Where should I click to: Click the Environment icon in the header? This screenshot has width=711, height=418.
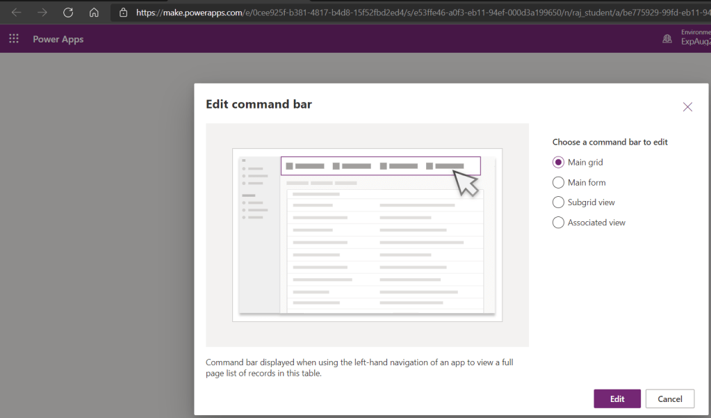click(667, 39)
